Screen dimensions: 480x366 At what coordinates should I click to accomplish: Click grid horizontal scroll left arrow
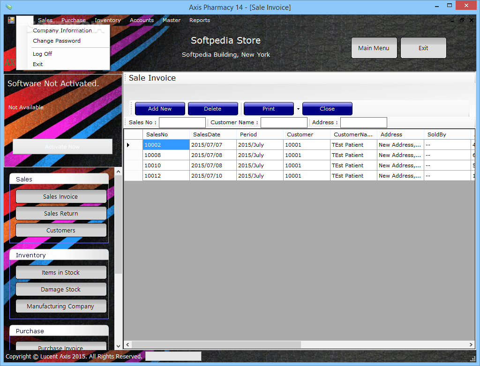[x=127, y=344]
